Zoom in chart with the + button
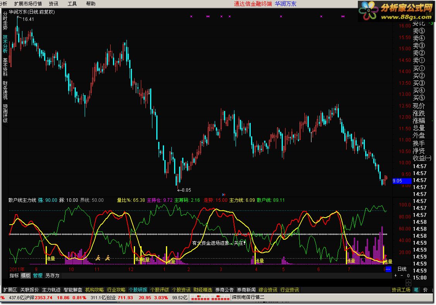The width and height of the screenshot is (436, 305). [395, 276]
